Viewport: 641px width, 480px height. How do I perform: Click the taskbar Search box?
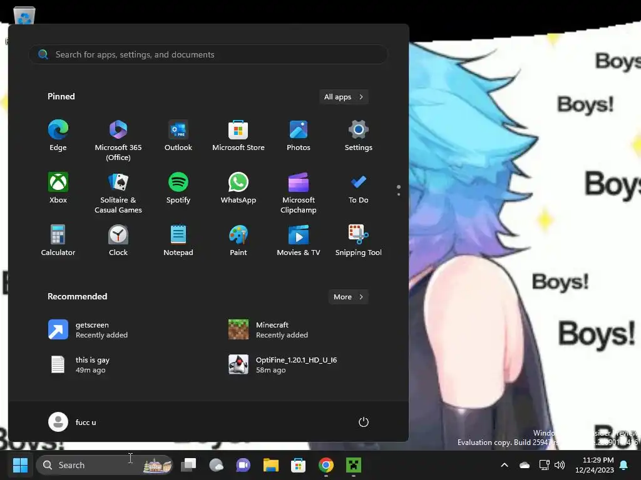(105, 465)
